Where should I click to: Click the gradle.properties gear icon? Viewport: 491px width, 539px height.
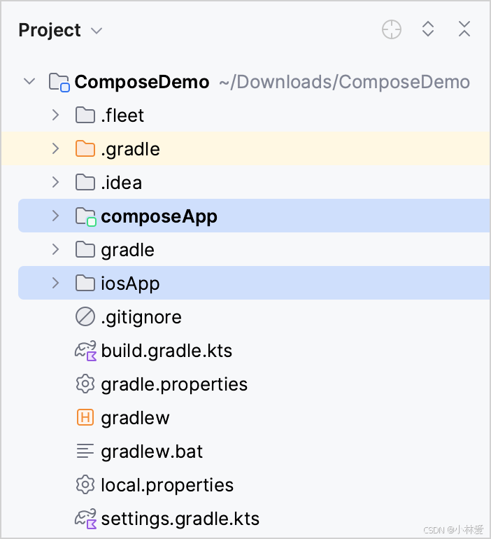point(85,384)
